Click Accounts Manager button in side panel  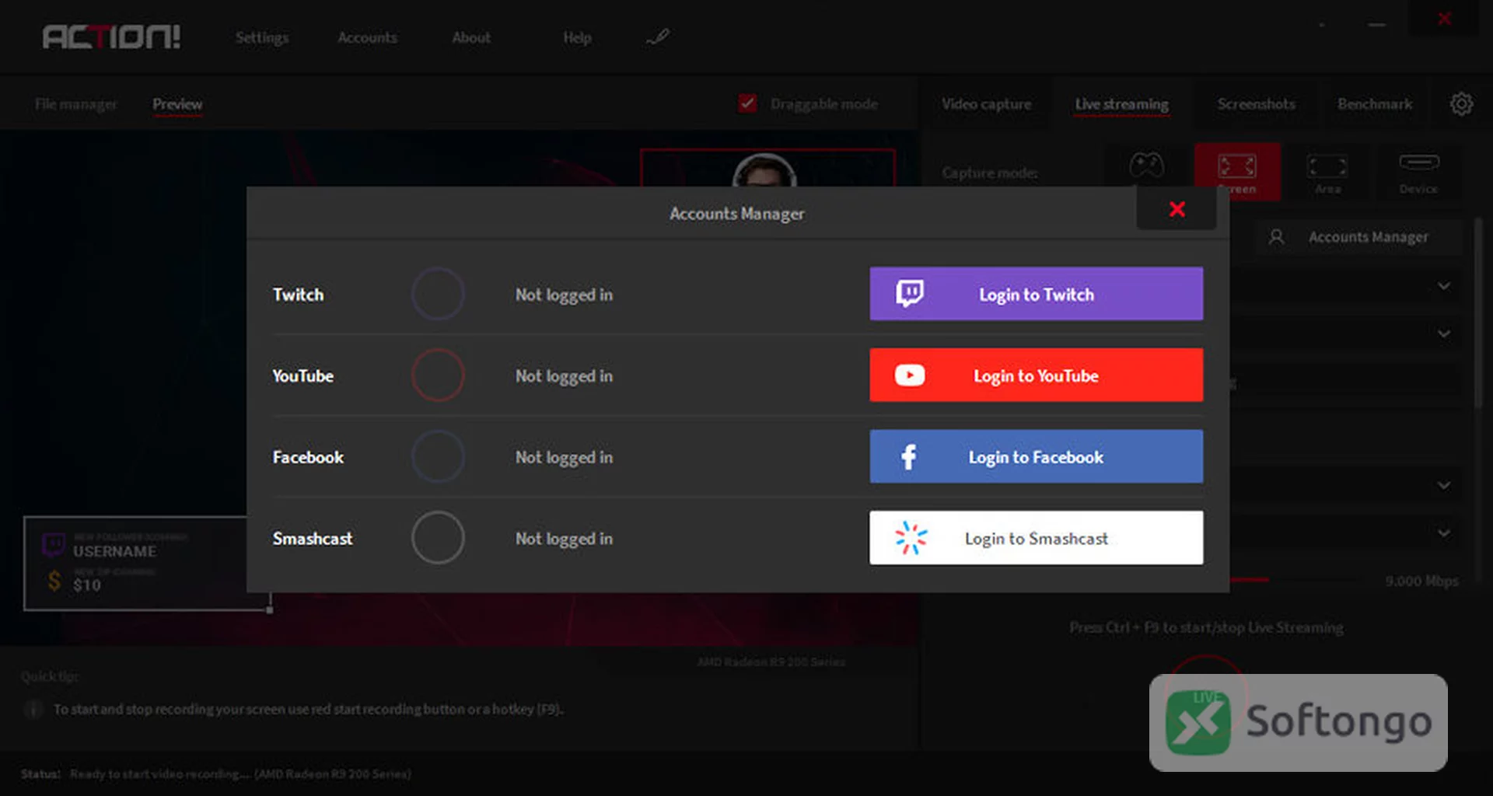pyautogui.click(x=1358, y=237)
